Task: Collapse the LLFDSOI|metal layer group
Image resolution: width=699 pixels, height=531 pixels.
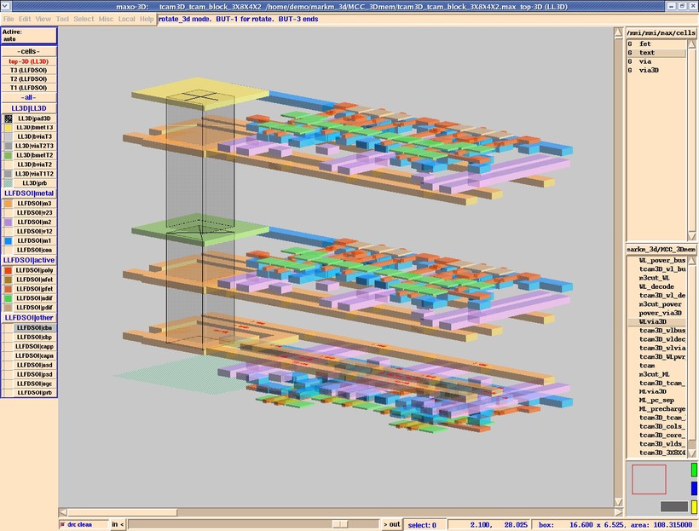Action: click(x=29, y=193)
